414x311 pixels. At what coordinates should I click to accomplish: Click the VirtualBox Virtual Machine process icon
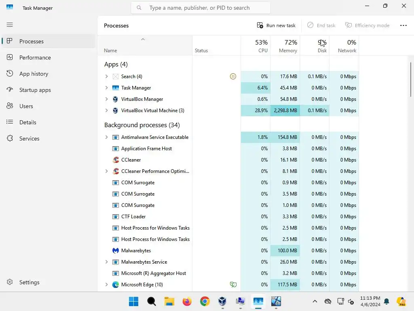[x=115, y=111]
